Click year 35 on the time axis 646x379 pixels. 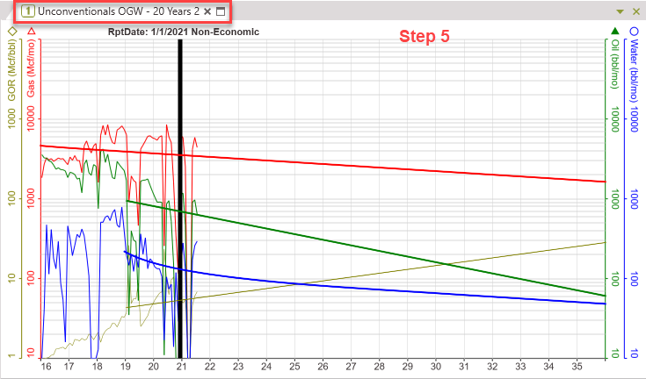coord(577,366)
